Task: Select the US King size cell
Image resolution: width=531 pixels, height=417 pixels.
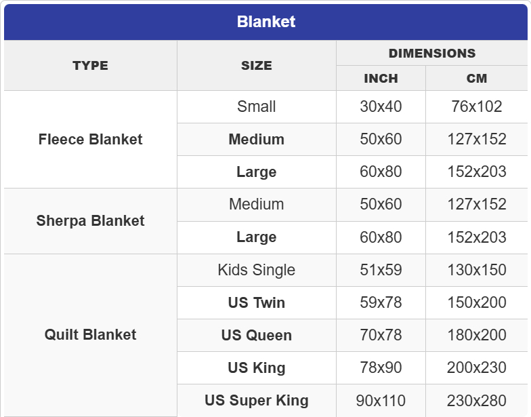Action: click(256, 368)
